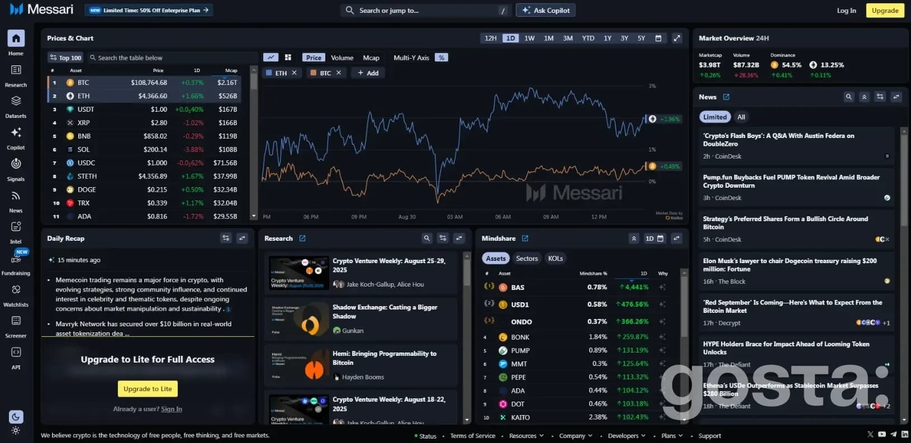
Task: Click the price table scrollbar down arrow
Action: coord(254,216)
